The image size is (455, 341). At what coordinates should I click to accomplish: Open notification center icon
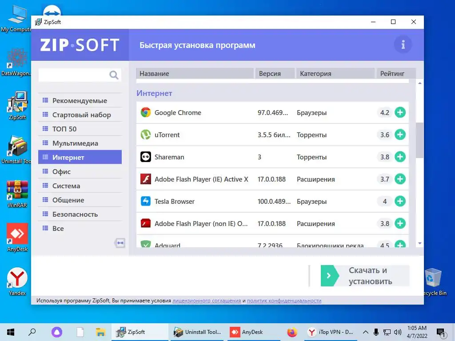[440, 333]
